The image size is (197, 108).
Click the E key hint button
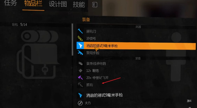point(95,5)
